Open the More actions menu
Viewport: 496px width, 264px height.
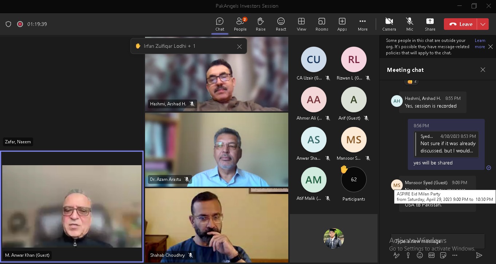tap(362, 24)
